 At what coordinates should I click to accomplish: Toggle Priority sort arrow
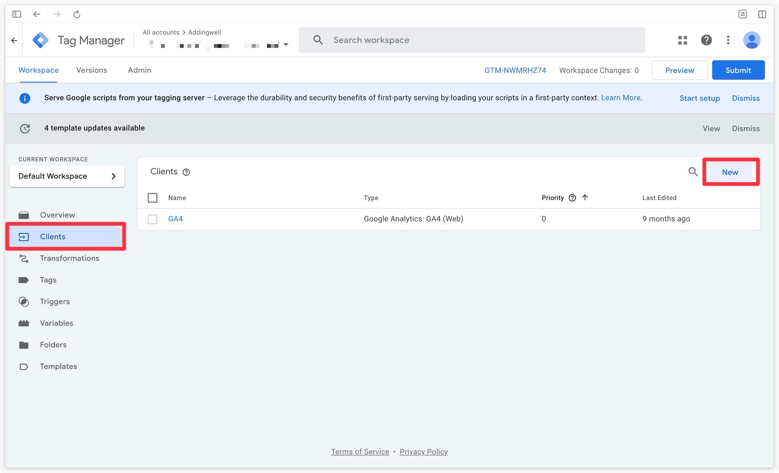[585, 198]
